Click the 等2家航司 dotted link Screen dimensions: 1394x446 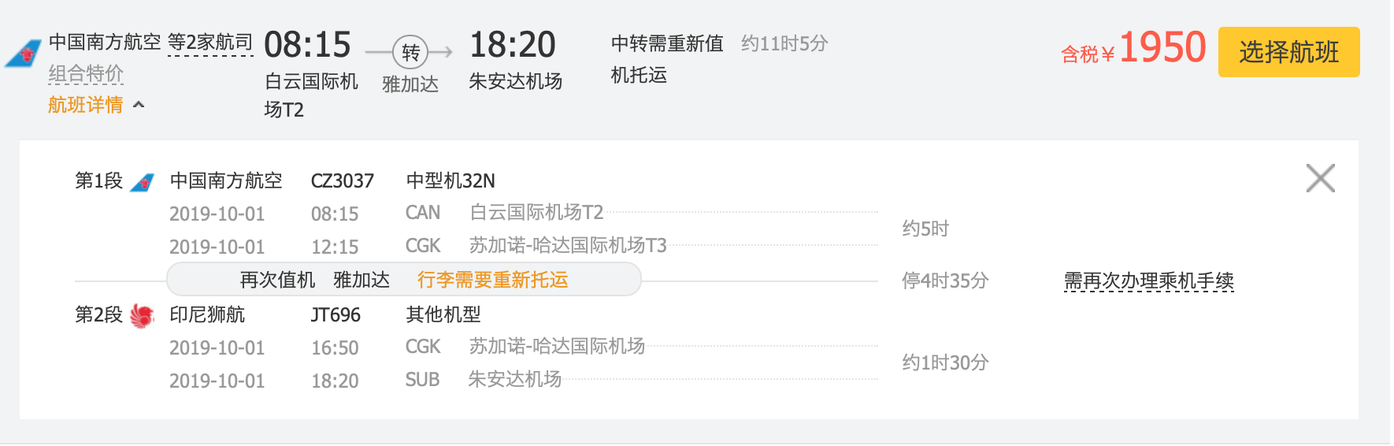210,43
